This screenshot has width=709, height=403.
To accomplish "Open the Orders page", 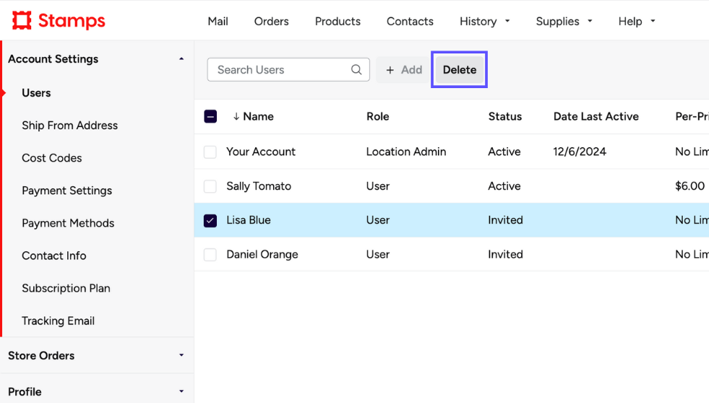I will (271, 21).
